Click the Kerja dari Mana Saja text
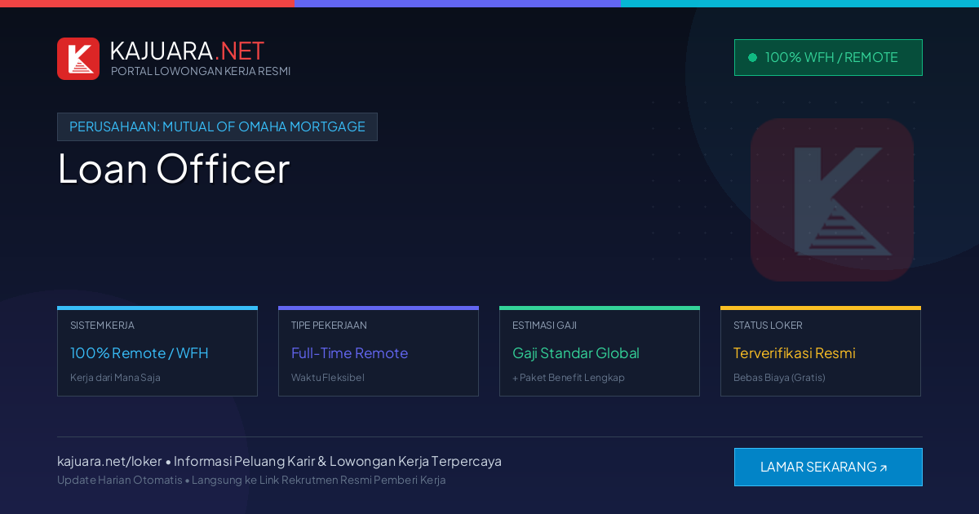Image resolution: width=979 pixels, height=514 pixels. [115, 378]
